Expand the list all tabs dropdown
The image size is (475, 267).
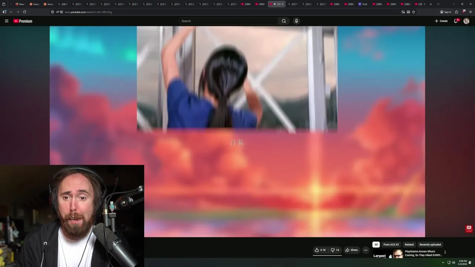point(438,4)
